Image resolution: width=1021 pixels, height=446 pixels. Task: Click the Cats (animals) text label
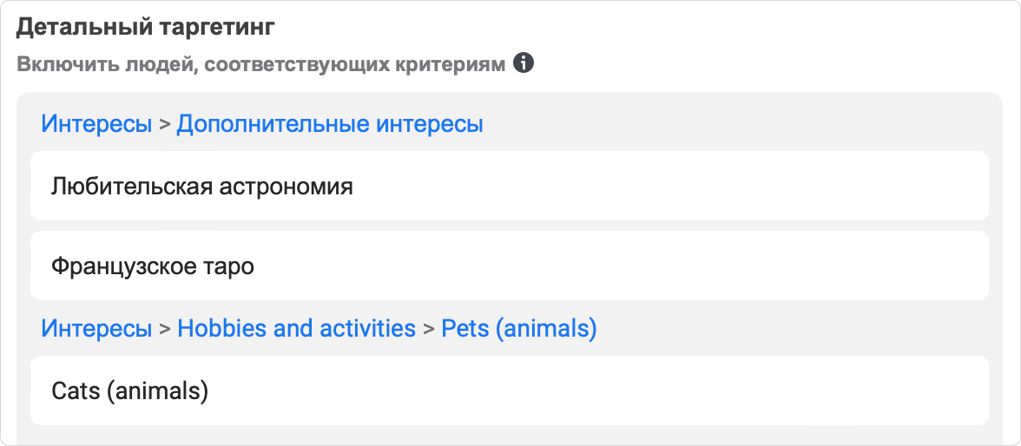click(130, 391)
